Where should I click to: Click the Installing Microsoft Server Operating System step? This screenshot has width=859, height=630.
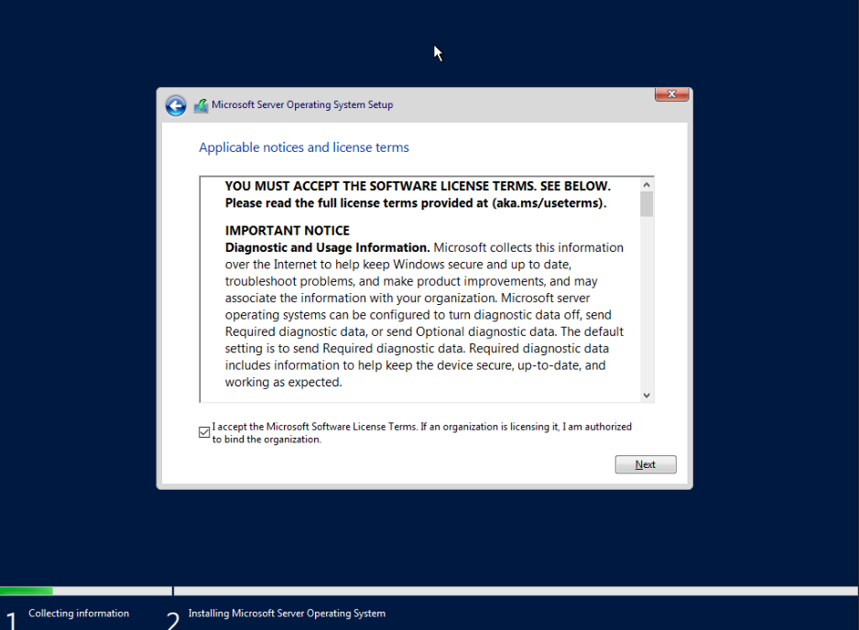tap(287, 613)
